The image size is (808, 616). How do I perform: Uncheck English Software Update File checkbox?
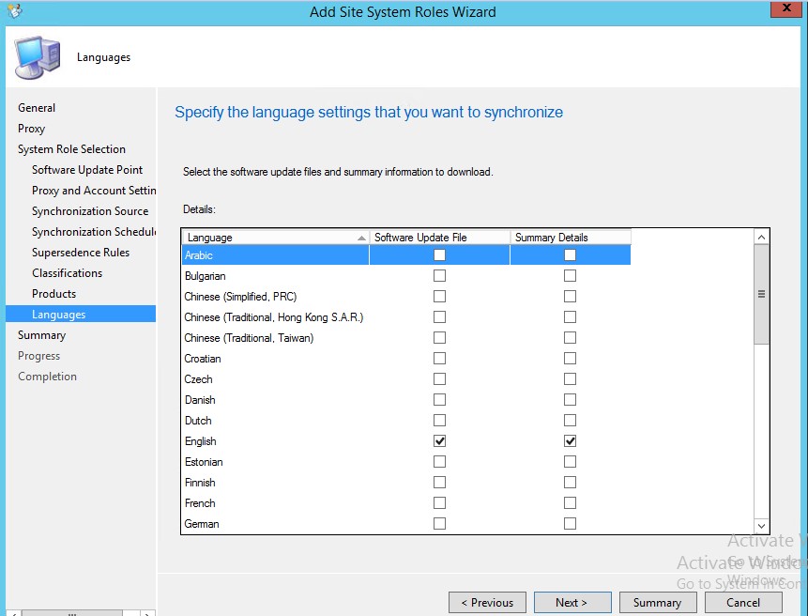pyautogui.click(x=439, y=441)
